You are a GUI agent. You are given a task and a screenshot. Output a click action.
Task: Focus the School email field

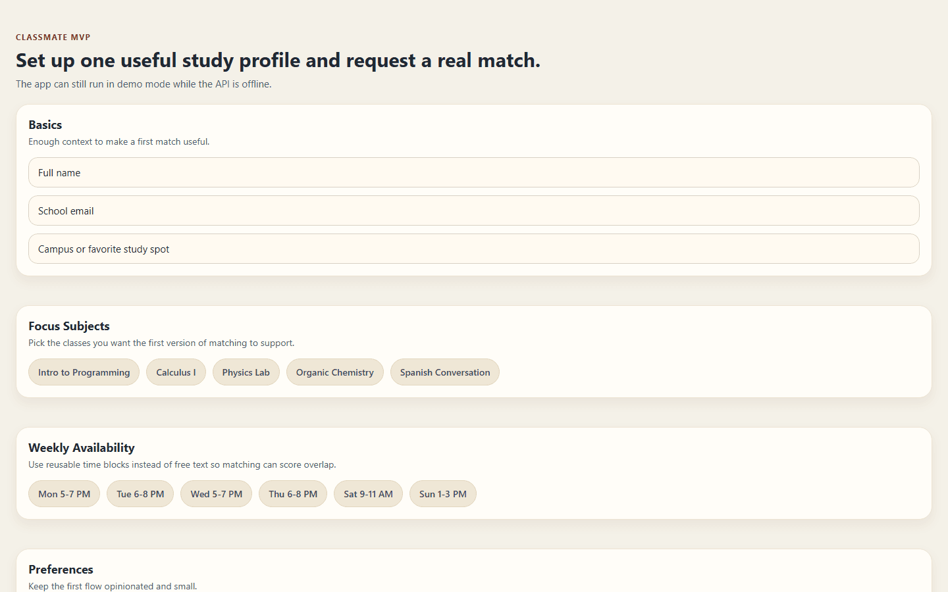(x=473, y=210)
